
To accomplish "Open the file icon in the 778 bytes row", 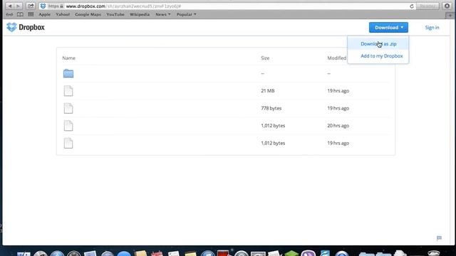I will tap(68, 108).
